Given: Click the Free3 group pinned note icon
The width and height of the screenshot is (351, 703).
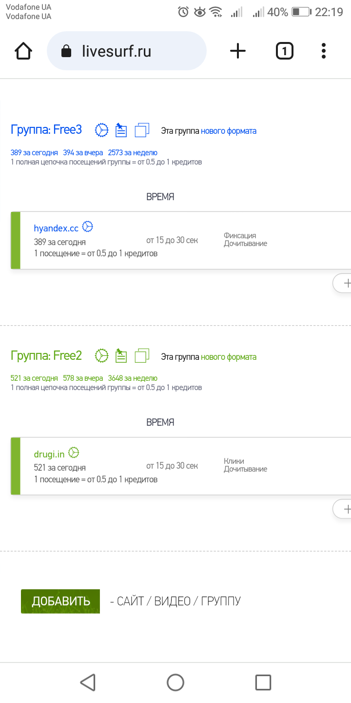Looking at the screenshot, I should click(x=121, y=130).
